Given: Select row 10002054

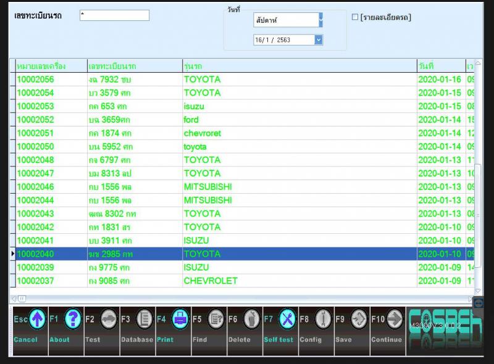Looking at the screenshot, I should (245, 93).
